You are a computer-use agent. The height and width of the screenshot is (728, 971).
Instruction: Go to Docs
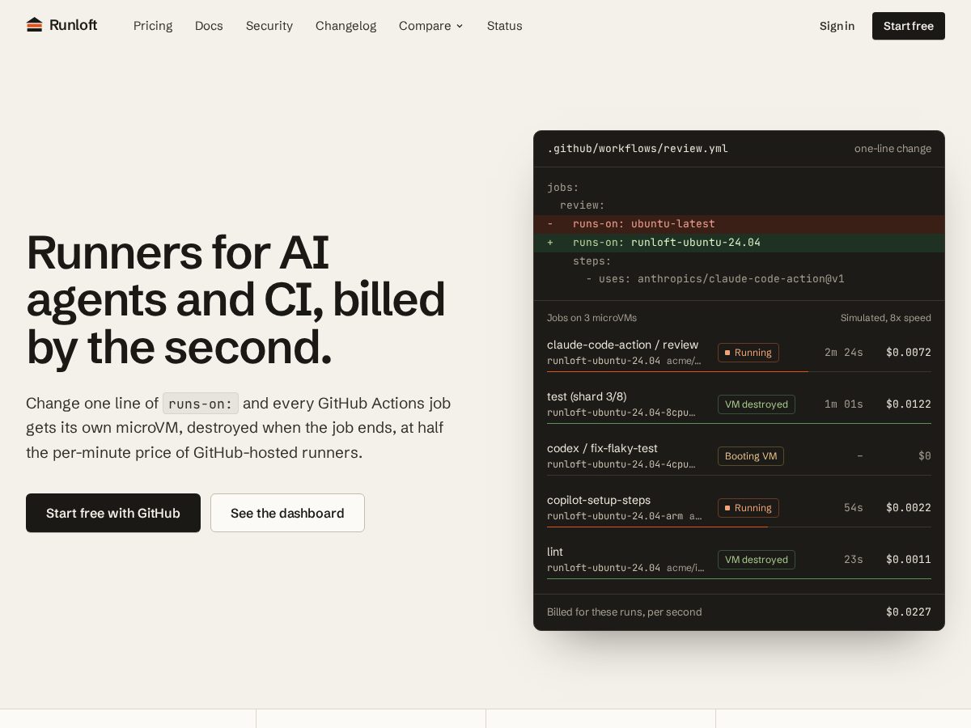[x=209, y=26]
